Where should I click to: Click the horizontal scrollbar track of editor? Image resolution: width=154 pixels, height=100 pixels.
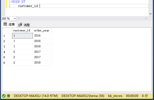tap(82, 19)
